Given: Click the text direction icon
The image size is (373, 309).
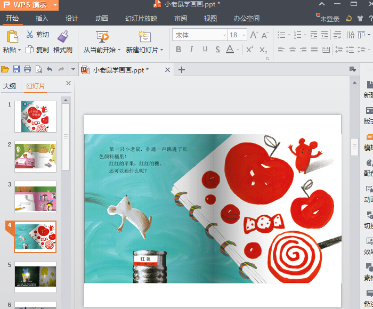Looking at the screenshot, I should click(350, 35).
